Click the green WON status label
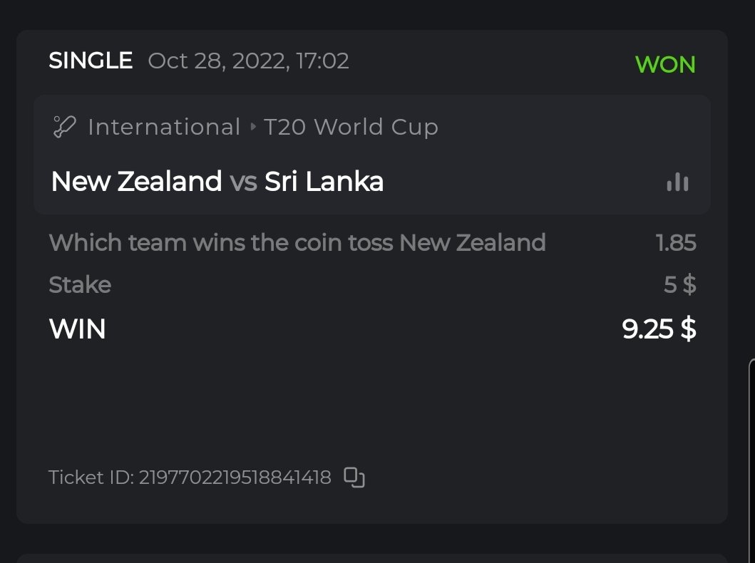 click(664, 65)
